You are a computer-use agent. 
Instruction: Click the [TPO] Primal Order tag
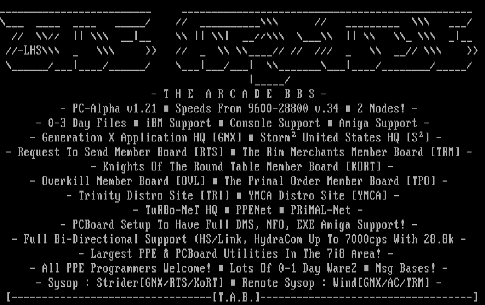coord(421,181)
